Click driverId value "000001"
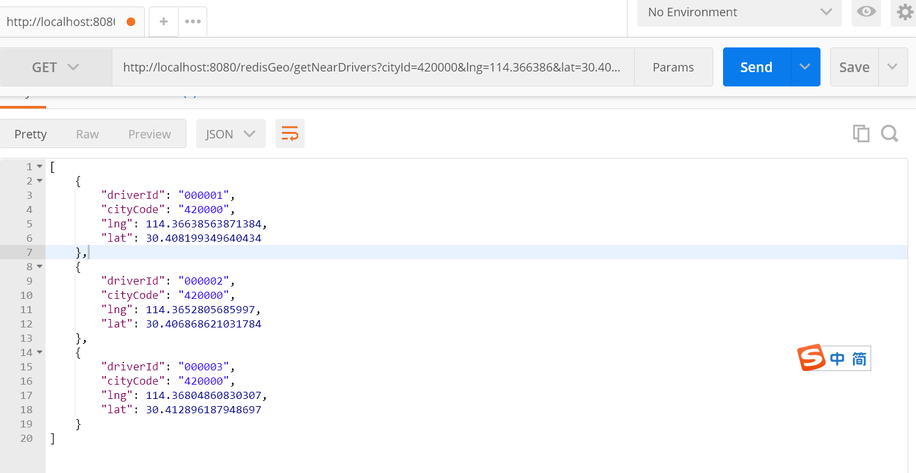This screenshot has height=473, width=916. point(203,195)
